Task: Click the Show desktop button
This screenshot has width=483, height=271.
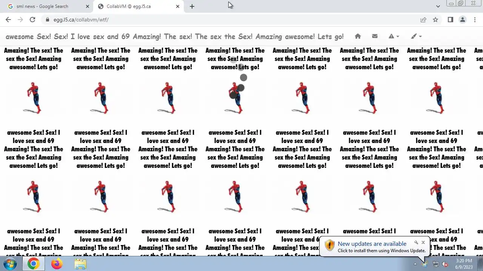Action: coord(480,264)
